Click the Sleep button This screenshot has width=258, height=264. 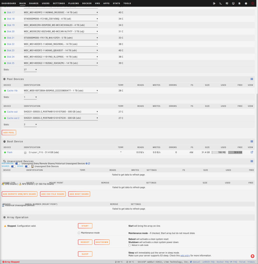85,254
